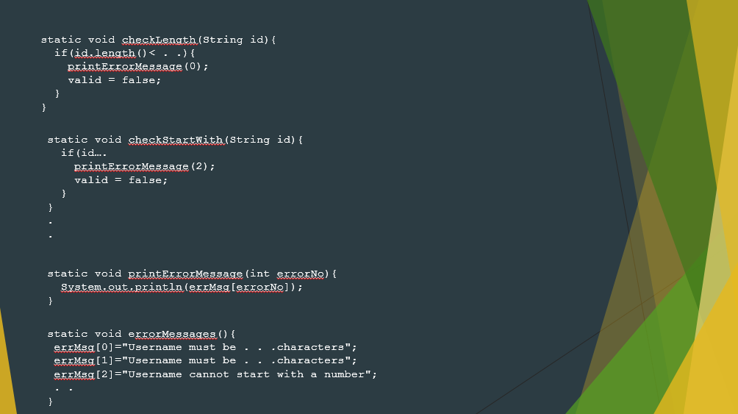Click the printErrorMessage(int errorNo) declaration

(x=192, y=274)
